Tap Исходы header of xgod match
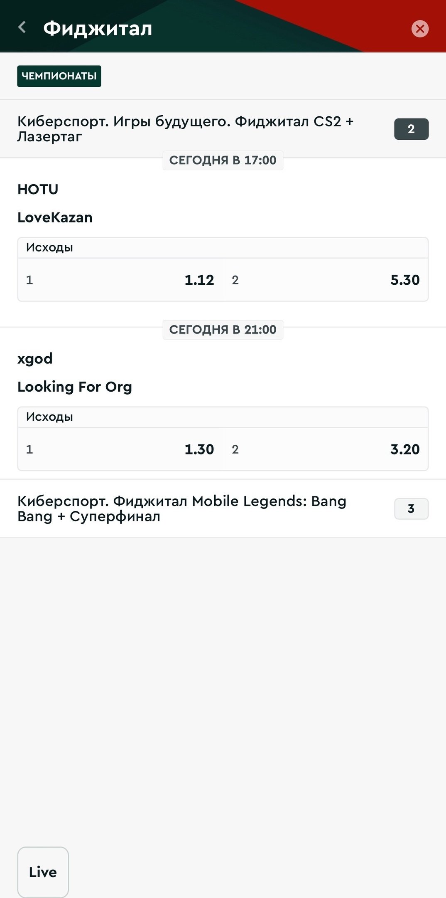The width and height of the screenshot is (446, 898). tap(49, 417)
